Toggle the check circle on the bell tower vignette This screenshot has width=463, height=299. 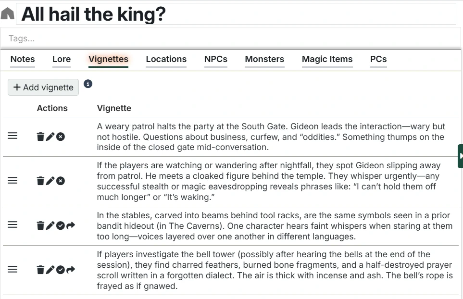click(x=59, y=270)
